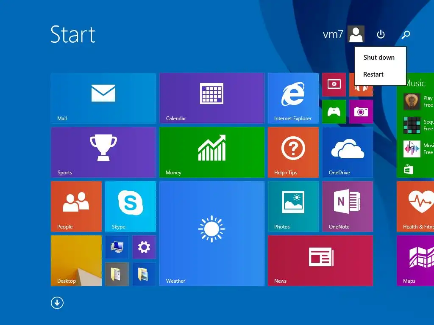The height and width of the screenshot is (325, 434).
Task: Open the Maps tile
Action: point(415,261)
